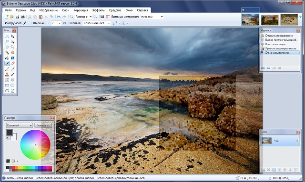Select the Paintbrush tool

tap(7, 64)
